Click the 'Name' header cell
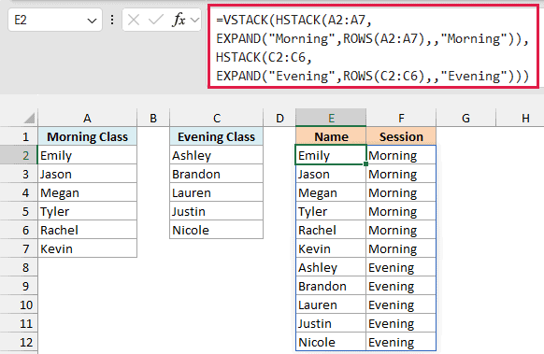Image resolution: width=544 pixels, height=354 pixels. point(331,136)
